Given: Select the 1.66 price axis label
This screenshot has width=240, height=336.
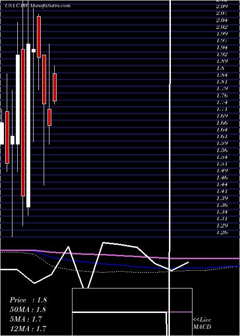Looking at the screenshot, I should 222,123.
